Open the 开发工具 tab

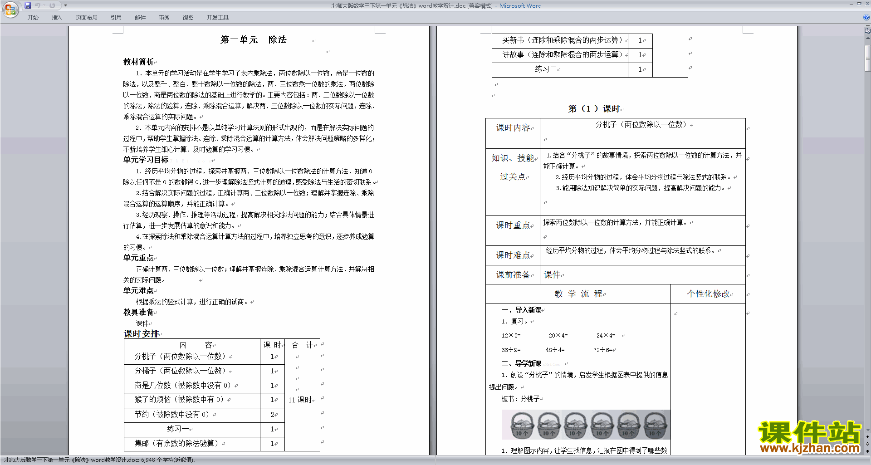click(218, 17)
